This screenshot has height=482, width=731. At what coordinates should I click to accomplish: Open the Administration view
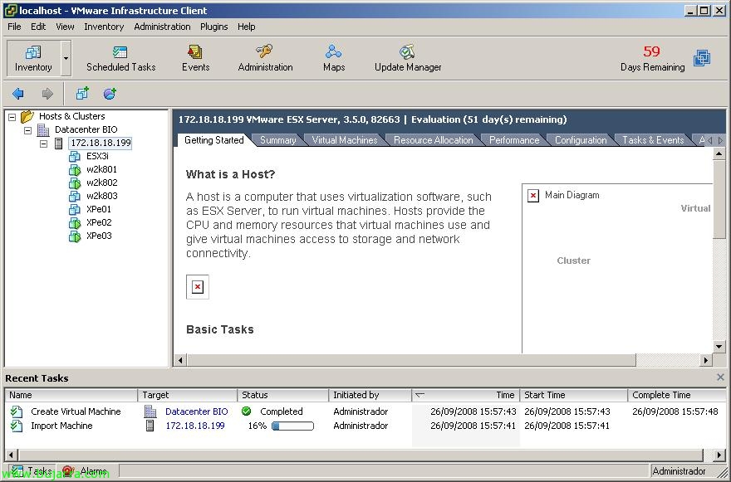(265, 58)
